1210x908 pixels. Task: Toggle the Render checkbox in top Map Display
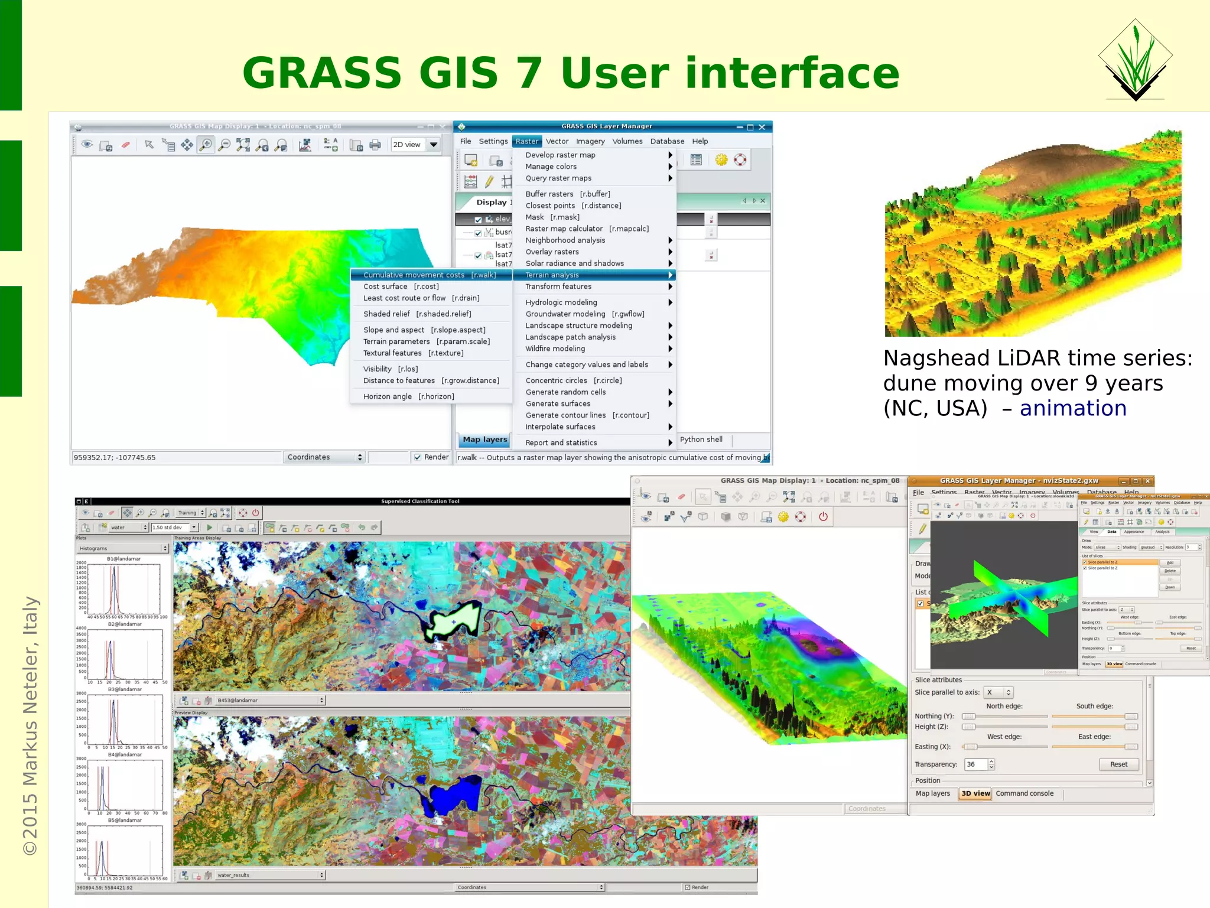pyautogui.click(x=418, y=457)
